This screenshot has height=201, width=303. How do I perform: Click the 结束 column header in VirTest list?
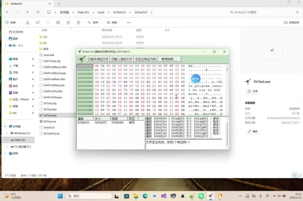tap(119, 118)
